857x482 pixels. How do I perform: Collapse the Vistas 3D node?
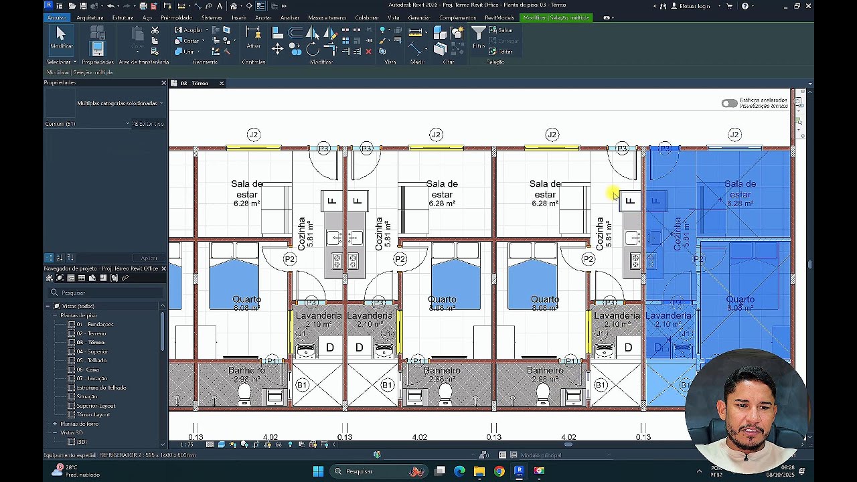click(x=55, y=433)
